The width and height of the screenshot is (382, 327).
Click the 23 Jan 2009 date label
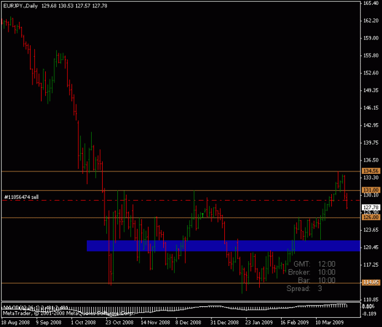(x=259, y=322)
